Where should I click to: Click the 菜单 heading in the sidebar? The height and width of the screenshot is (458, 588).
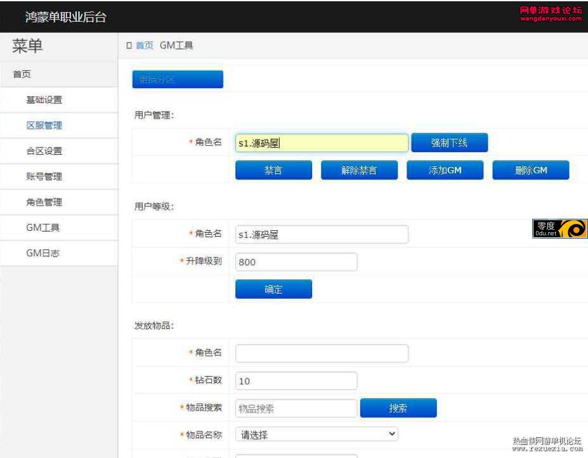click(27, 46)
